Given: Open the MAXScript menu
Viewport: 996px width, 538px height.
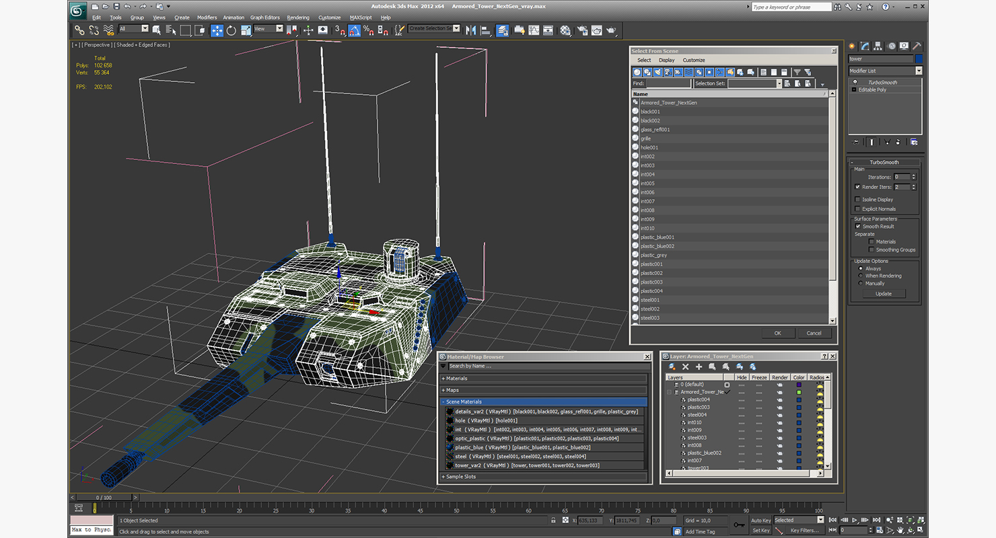Looking at the screenshot, I should pyautogui.click(x=361, y=17).
